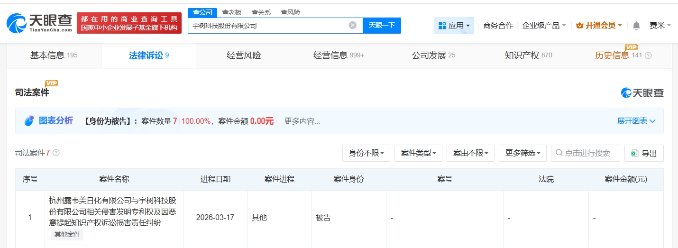Click the 天眼一下 search button
678x248 pixels.
click(x=382, y=25)
